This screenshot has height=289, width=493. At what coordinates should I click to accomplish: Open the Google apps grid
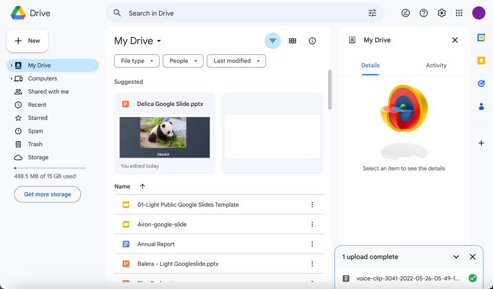[459, 13]
